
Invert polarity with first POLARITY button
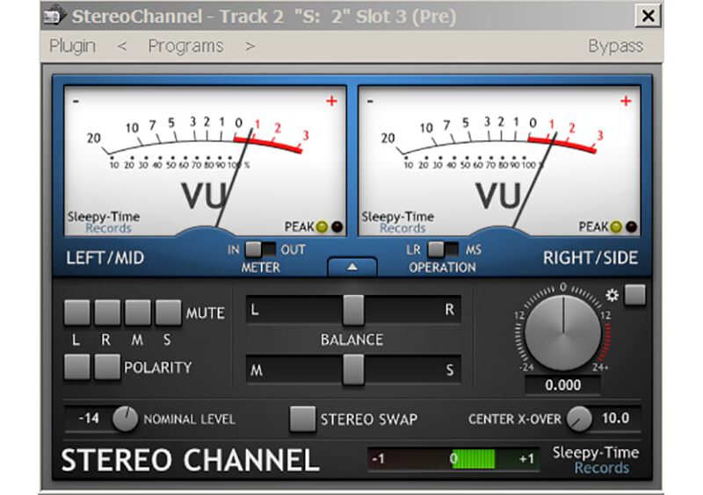click(77, 367)
